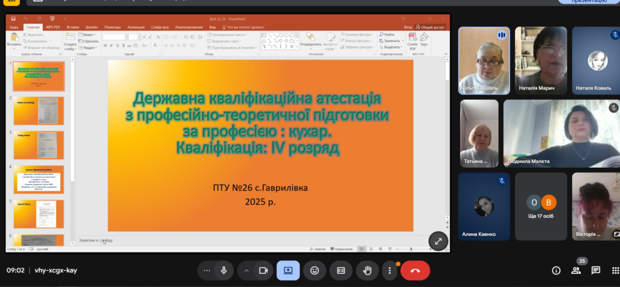Open more options three-dot menu
Viewport: 620px width, 287px height.
[x=390, y=270]
